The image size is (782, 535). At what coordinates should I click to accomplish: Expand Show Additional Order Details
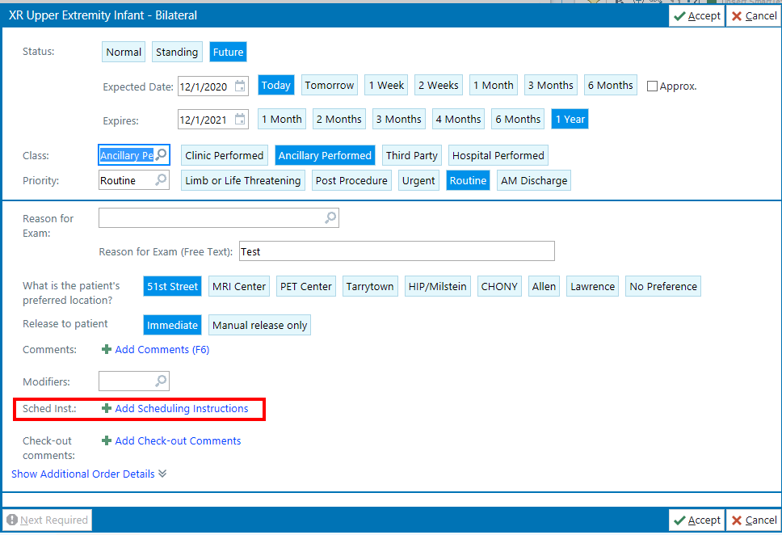pos(89,474)
